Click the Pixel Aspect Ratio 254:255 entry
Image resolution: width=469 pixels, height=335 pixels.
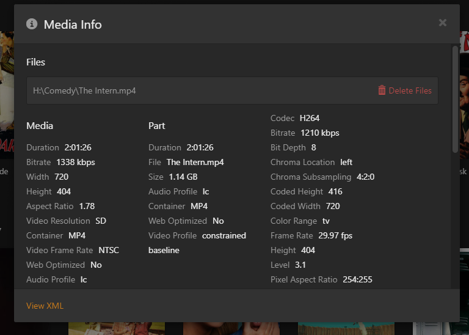click(x=321, y=279)
